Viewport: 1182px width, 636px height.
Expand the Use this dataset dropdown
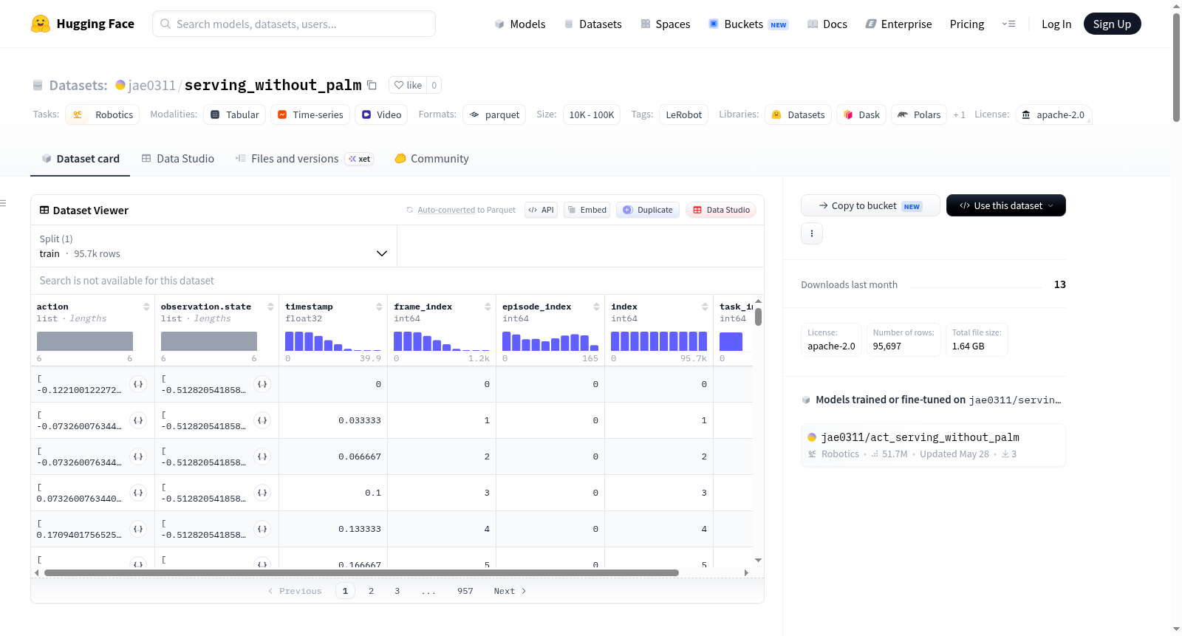tap(1006, 205)
